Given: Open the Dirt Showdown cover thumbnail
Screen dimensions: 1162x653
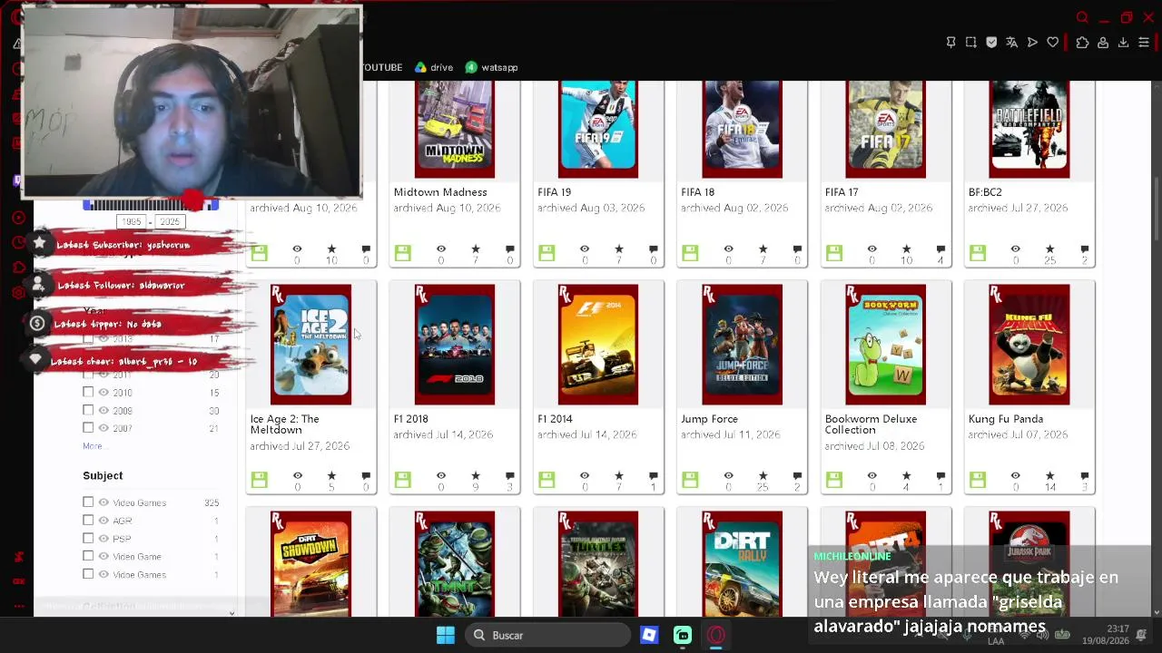Looking at the screenshot, I should (310, 563).
